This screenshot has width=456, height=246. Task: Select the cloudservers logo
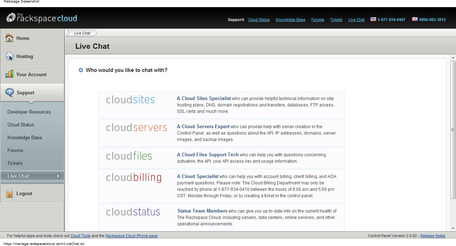click(136, 127)
